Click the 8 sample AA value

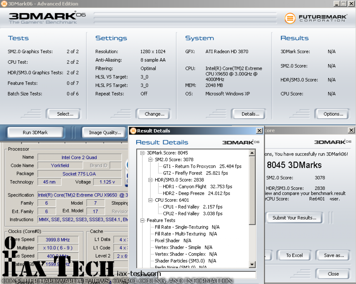click(x=153, y=60)
